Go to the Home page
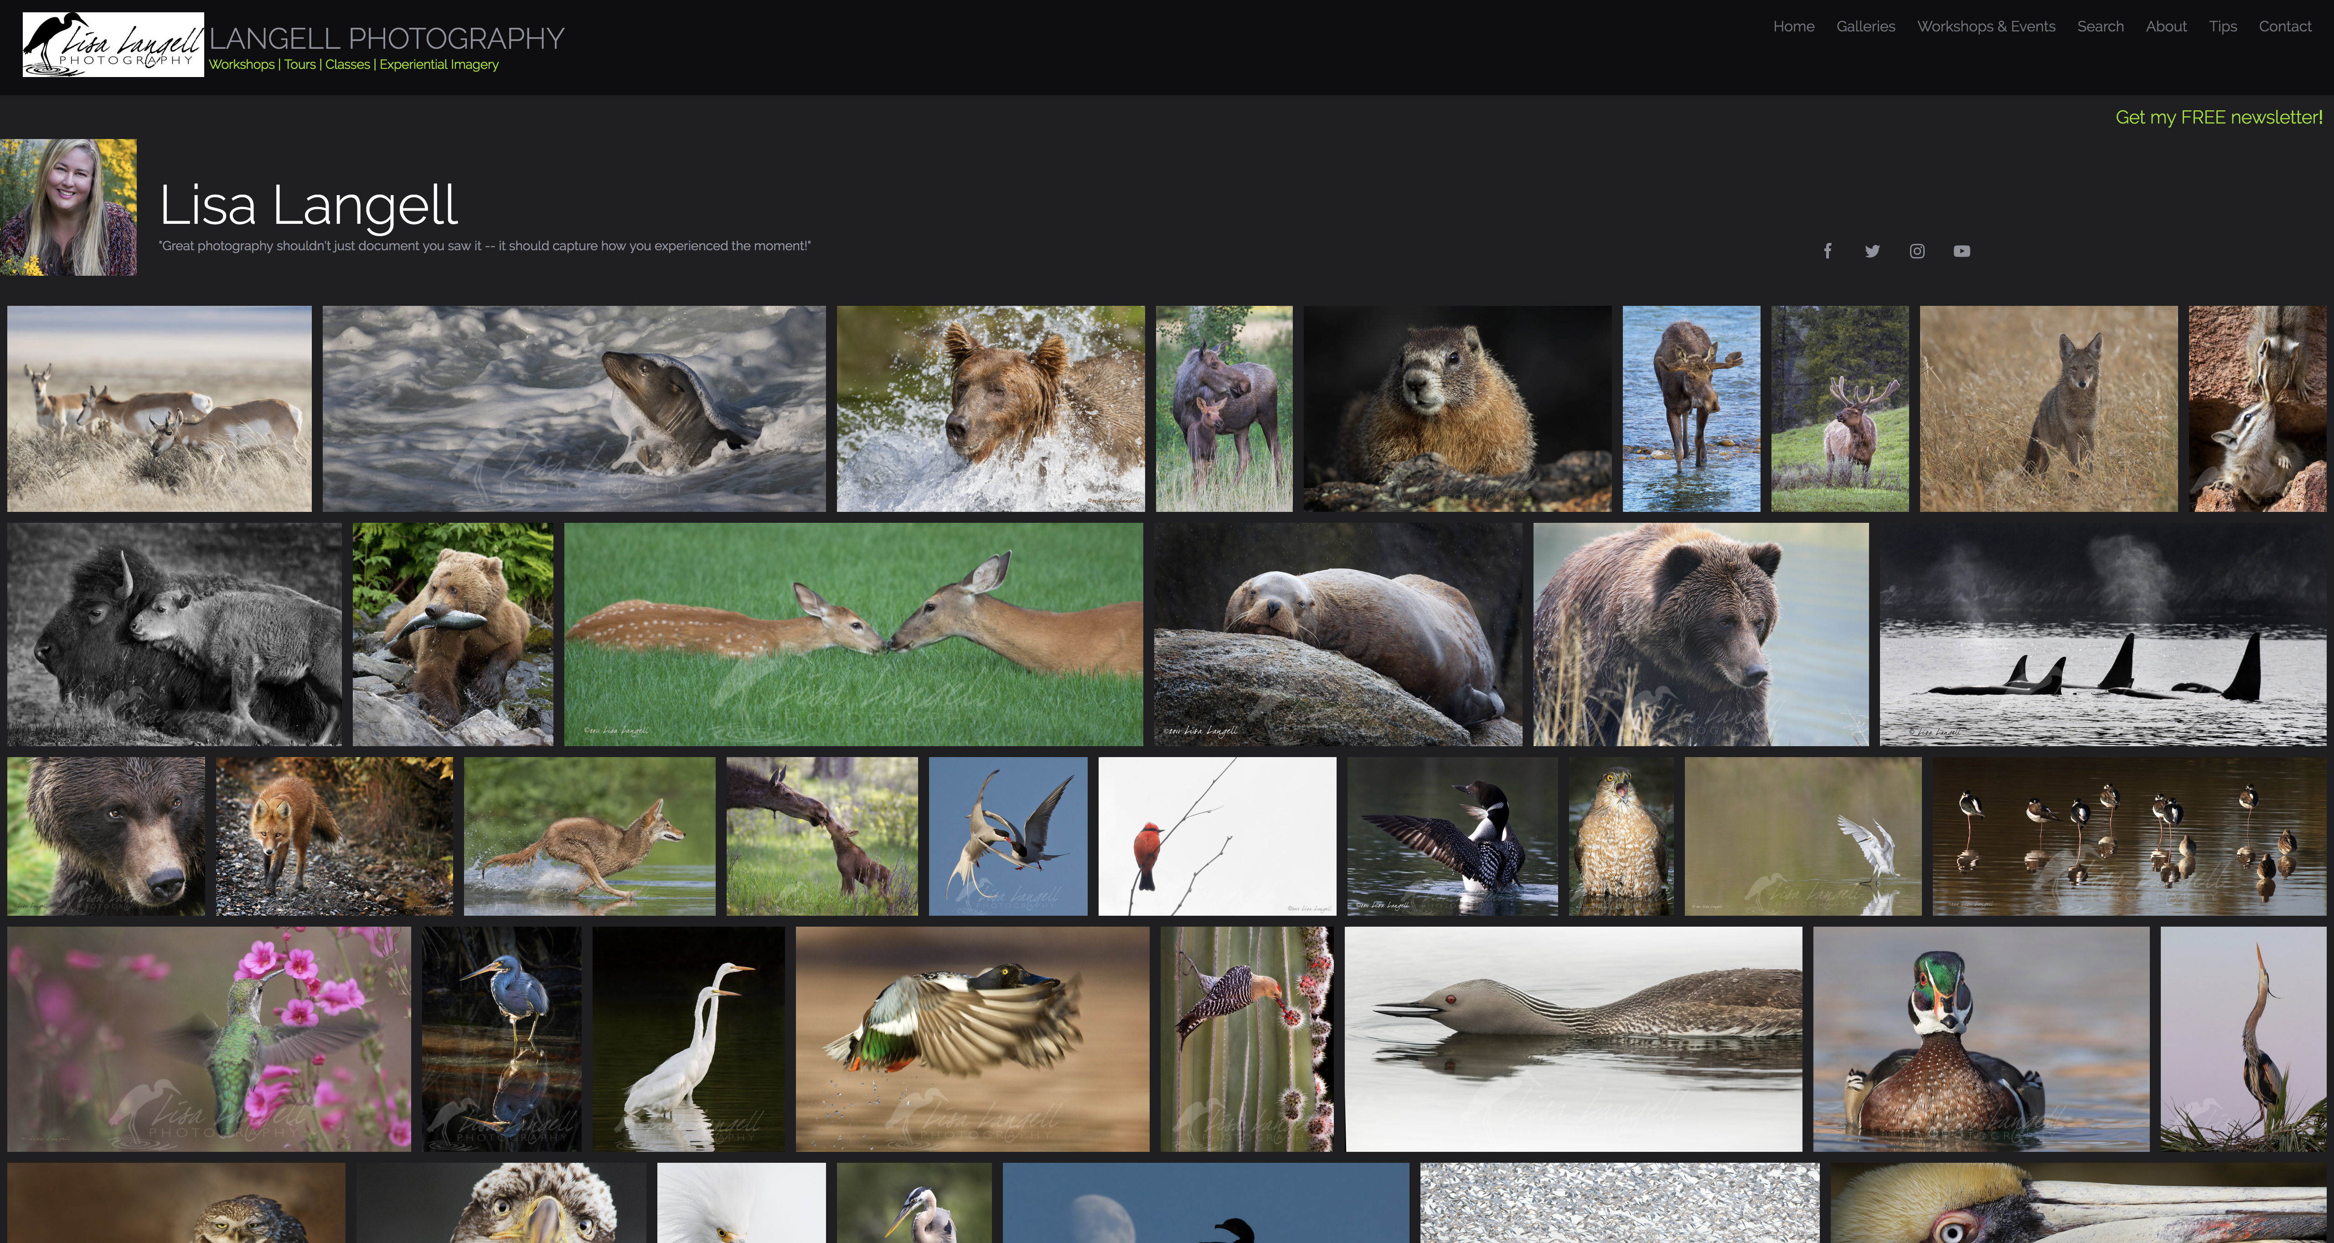The height and width of the screenshot is (1243, 2334). (1793, 26)
